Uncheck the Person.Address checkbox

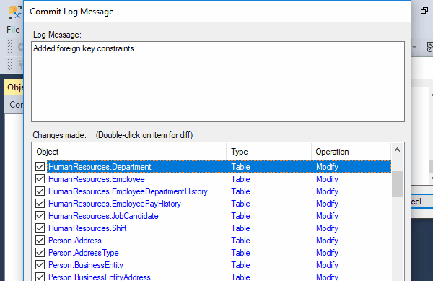tap(40, 241)
